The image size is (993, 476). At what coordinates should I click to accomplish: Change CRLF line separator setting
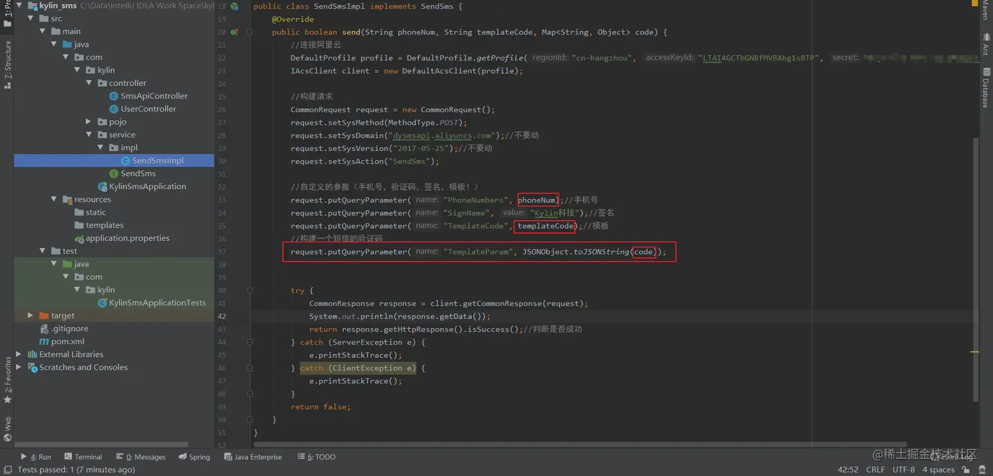pyautogui.click(x=875, y=470)
